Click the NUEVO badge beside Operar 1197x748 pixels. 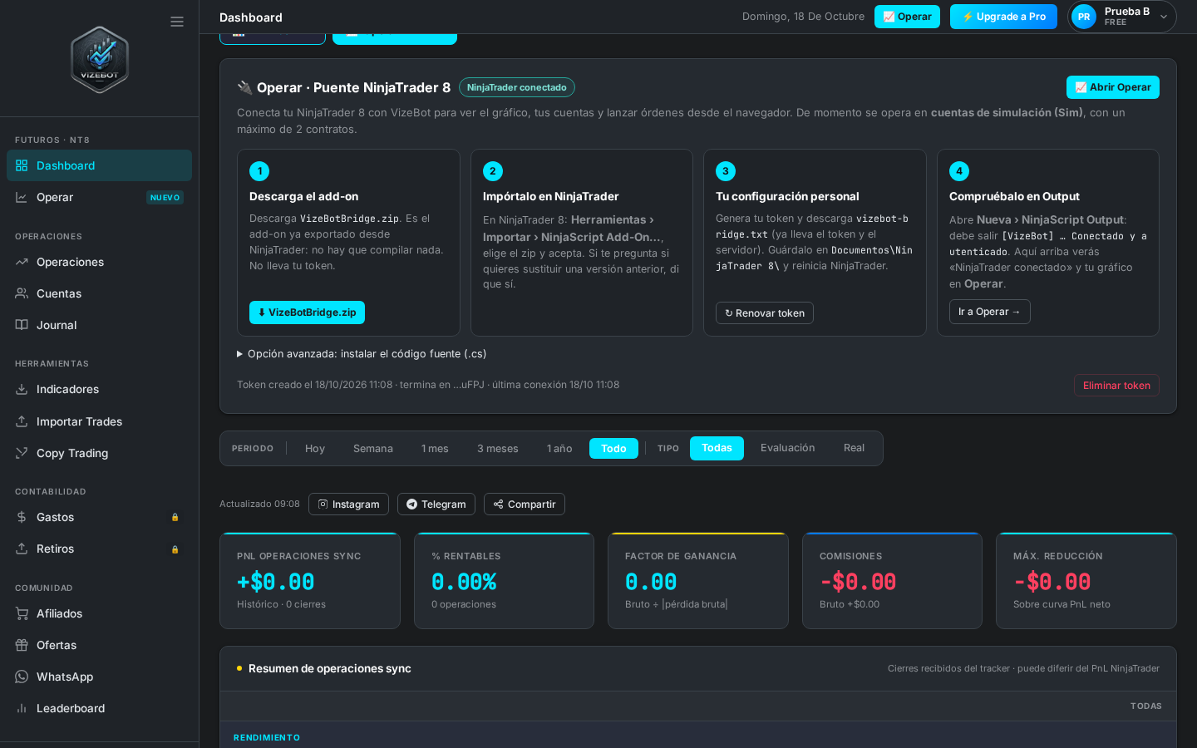pyautogui.click(x=165, y=198)
